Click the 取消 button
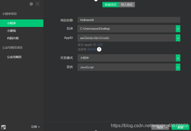 coord(160,127)
